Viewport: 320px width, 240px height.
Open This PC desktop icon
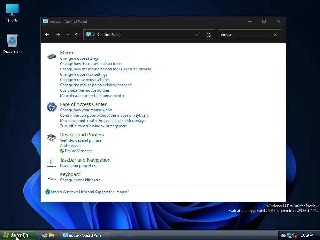click(12, 13)
